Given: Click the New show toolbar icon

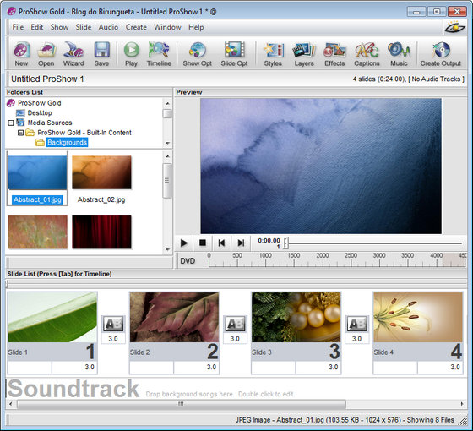Looking at the screenshot, I should pos(21,54).
